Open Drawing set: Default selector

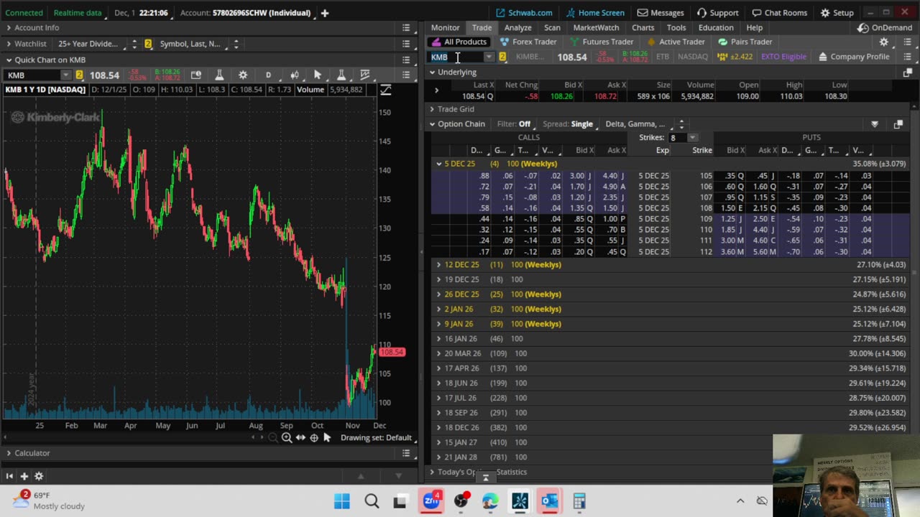[376, 437]
